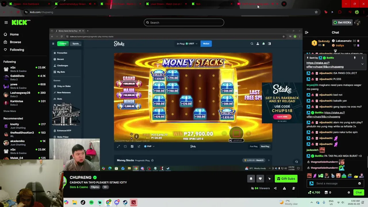Open the Discord taskbar icon
The width and height of the screenshot is (368, 207).
(x=117, y=202)
